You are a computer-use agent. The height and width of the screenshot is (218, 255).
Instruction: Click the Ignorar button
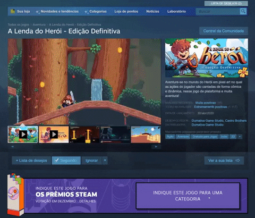tap(91, 161)
